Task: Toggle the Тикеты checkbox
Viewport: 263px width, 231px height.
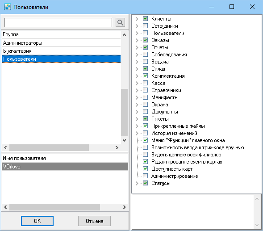Action: tap(146, 119)
